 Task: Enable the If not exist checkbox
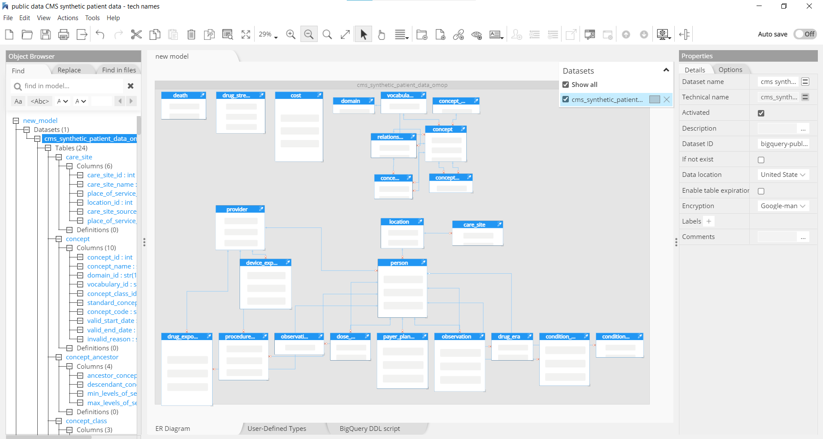pyautogui.click(x=761, y=160)
